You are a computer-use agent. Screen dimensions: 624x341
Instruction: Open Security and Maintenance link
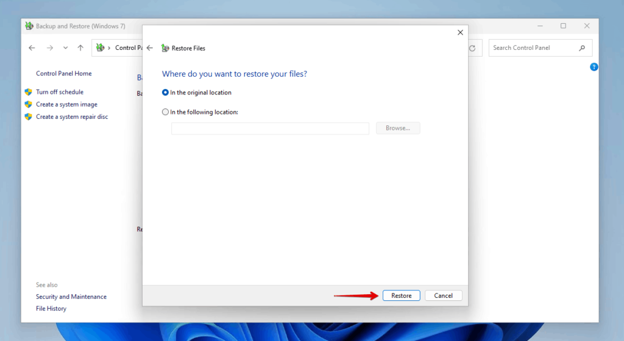(x=71, y=297)
